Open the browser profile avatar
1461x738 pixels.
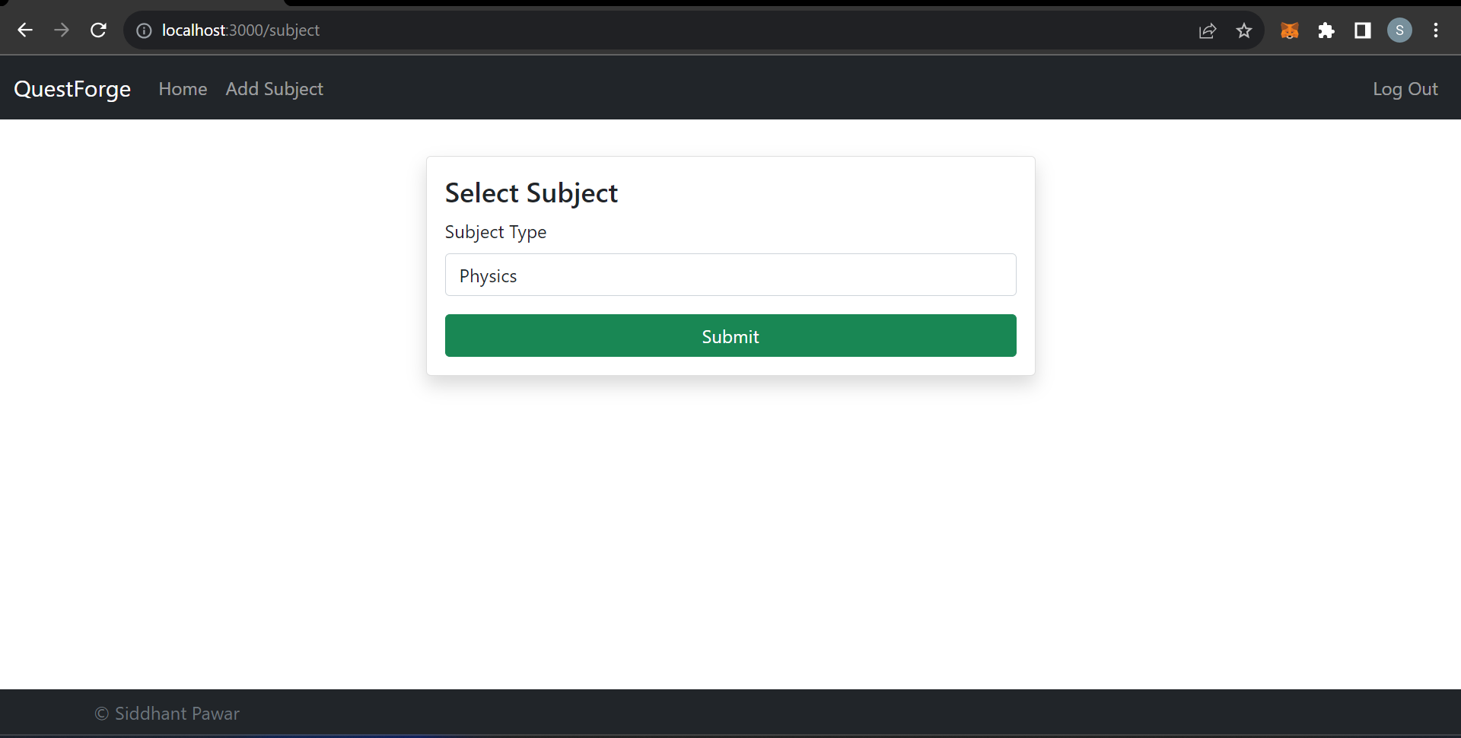(x=1400, y=30)
